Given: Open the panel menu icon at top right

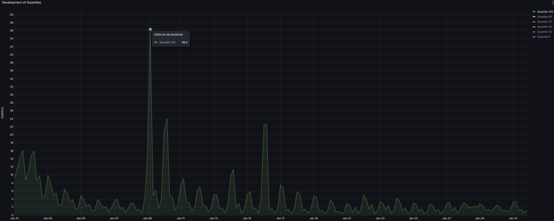Looking at the screenshot, I should 552,3.
